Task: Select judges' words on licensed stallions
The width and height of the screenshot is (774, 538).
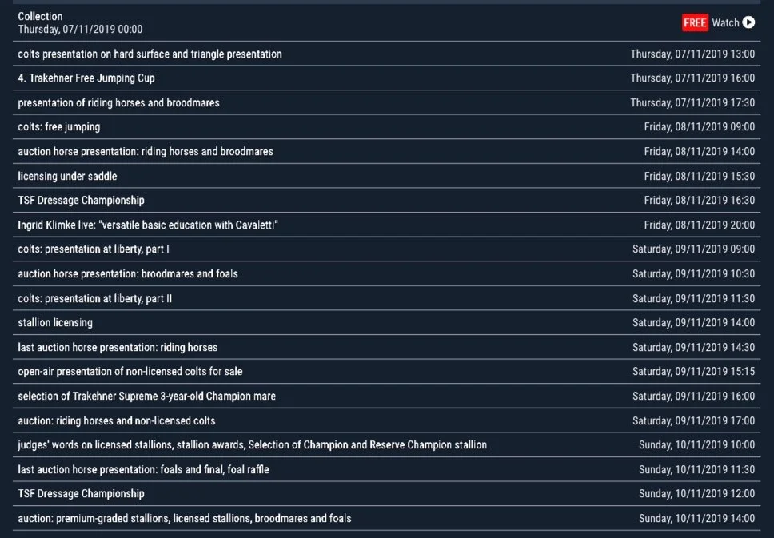Action: click(x=386, y=445)
